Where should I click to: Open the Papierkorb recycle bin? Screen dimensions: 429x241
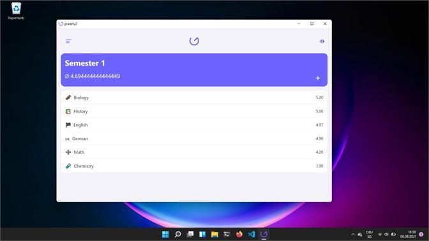click(16, 11)
